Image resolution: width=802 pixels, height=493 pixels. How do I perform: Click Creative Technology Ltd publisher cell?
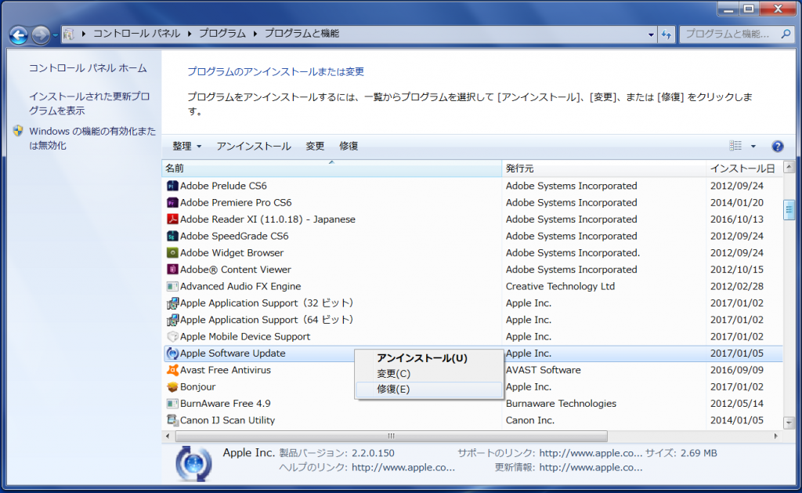pos(560,286)
